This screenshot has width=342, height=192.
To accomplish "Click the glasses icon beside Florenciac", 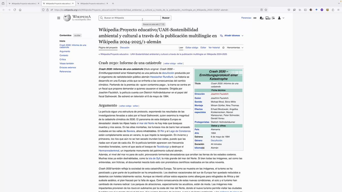I will click(x=255, y=18).
